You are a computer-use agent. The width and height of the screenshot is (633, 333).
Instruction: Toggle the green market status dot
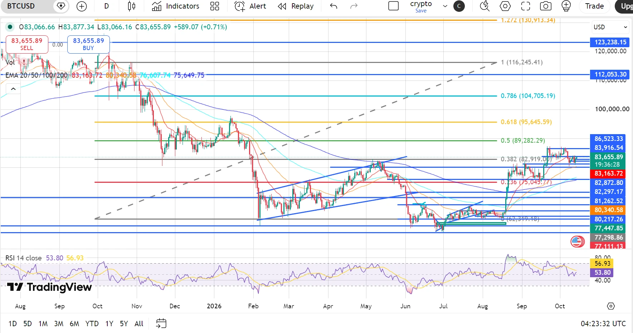pos(10,27)
